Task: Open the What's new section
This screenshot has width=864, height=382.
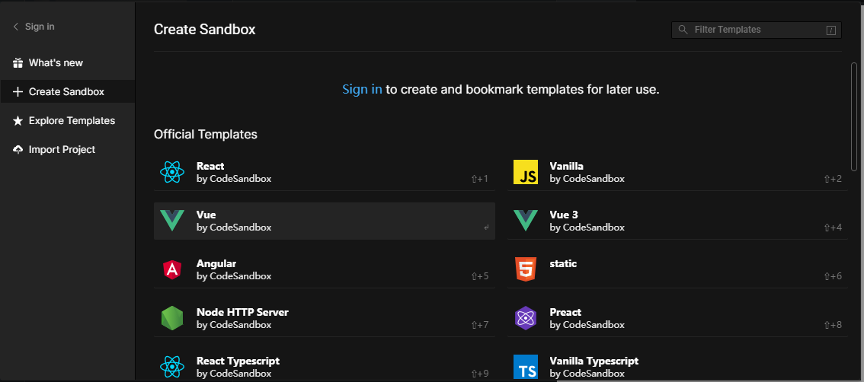Action: (56, 62)
